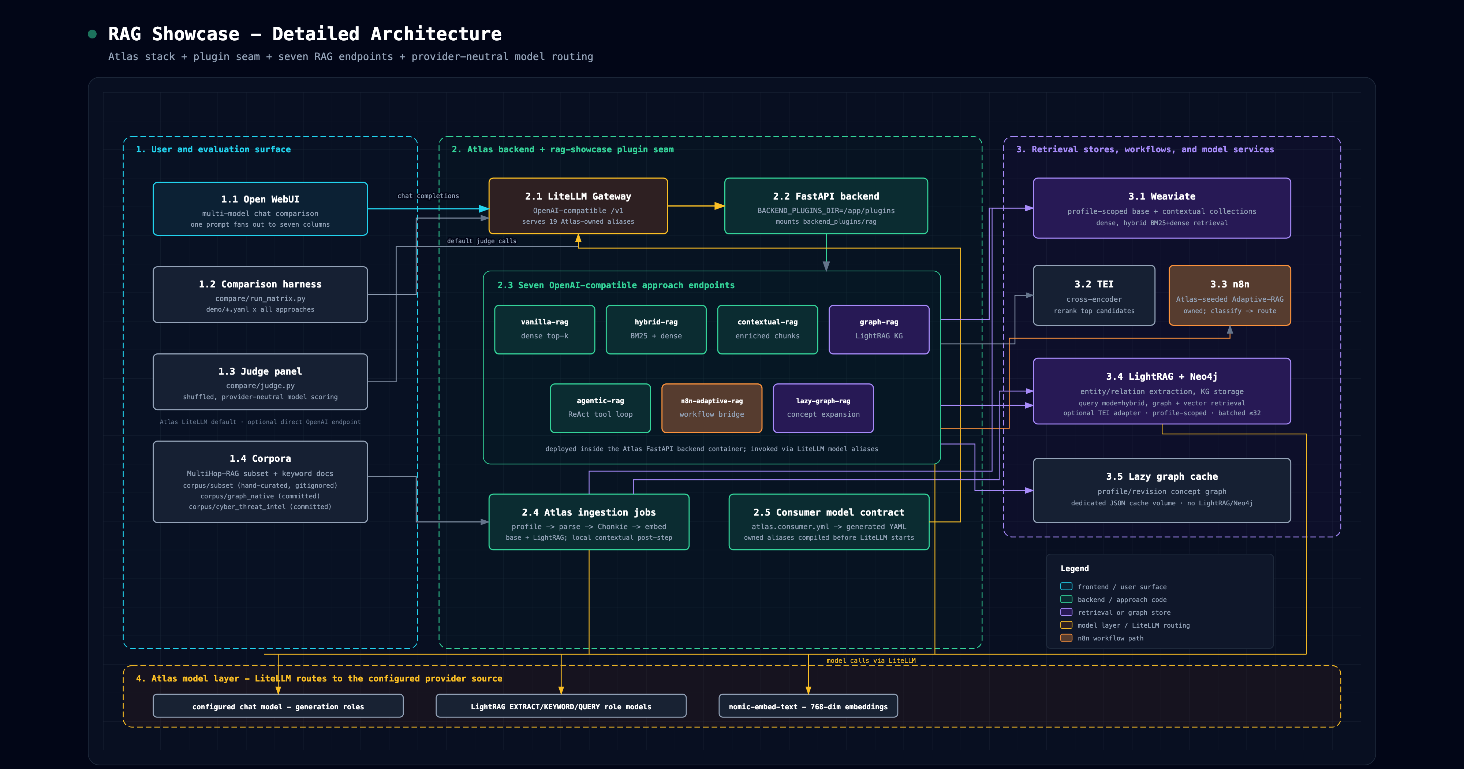Click 'frontend / user surface' legend text
Image resolution: width=1464 pixels, height=769 pixels.
pos(1122,587)
